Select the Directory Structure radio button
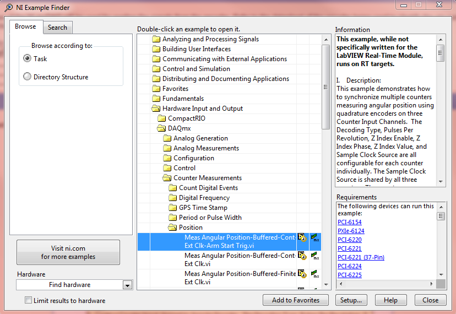Screen dimensions: 456x314 [x=27, y=76]
